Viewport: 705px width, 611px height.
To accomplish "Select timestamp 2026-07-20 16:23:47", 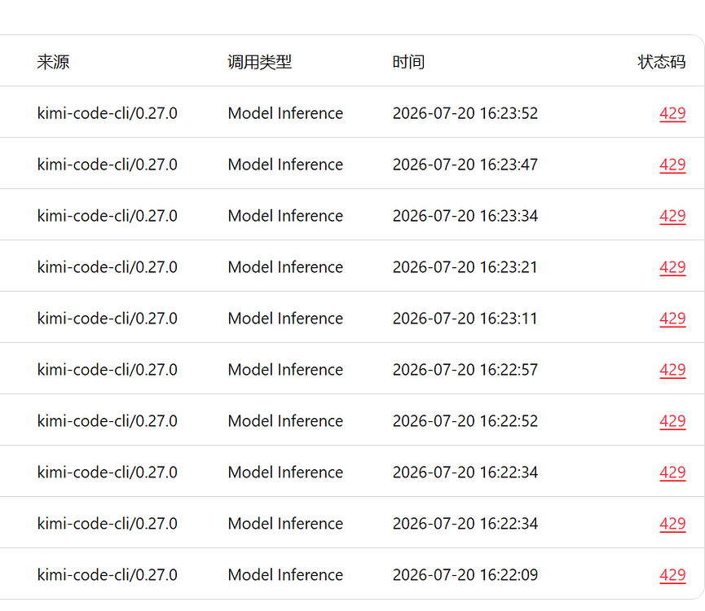I will pyautogui.click(x=465, y=165).
